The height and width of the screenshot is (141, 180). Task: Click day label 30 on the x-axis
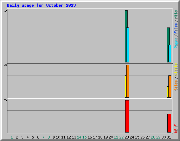(163, 137)
